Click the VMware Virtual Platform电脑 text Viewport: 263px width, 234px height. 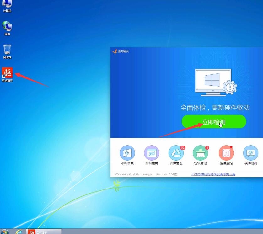point(133,174)
